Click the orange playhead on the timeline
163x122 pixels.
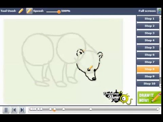[54, 110]
